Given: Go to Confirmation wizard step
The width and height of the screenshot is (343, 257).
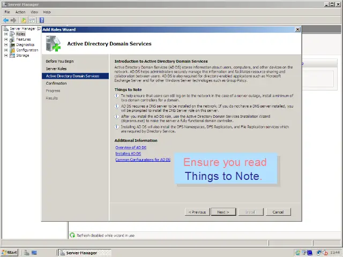Looking at the screenshot, I should tap(56, 84).
